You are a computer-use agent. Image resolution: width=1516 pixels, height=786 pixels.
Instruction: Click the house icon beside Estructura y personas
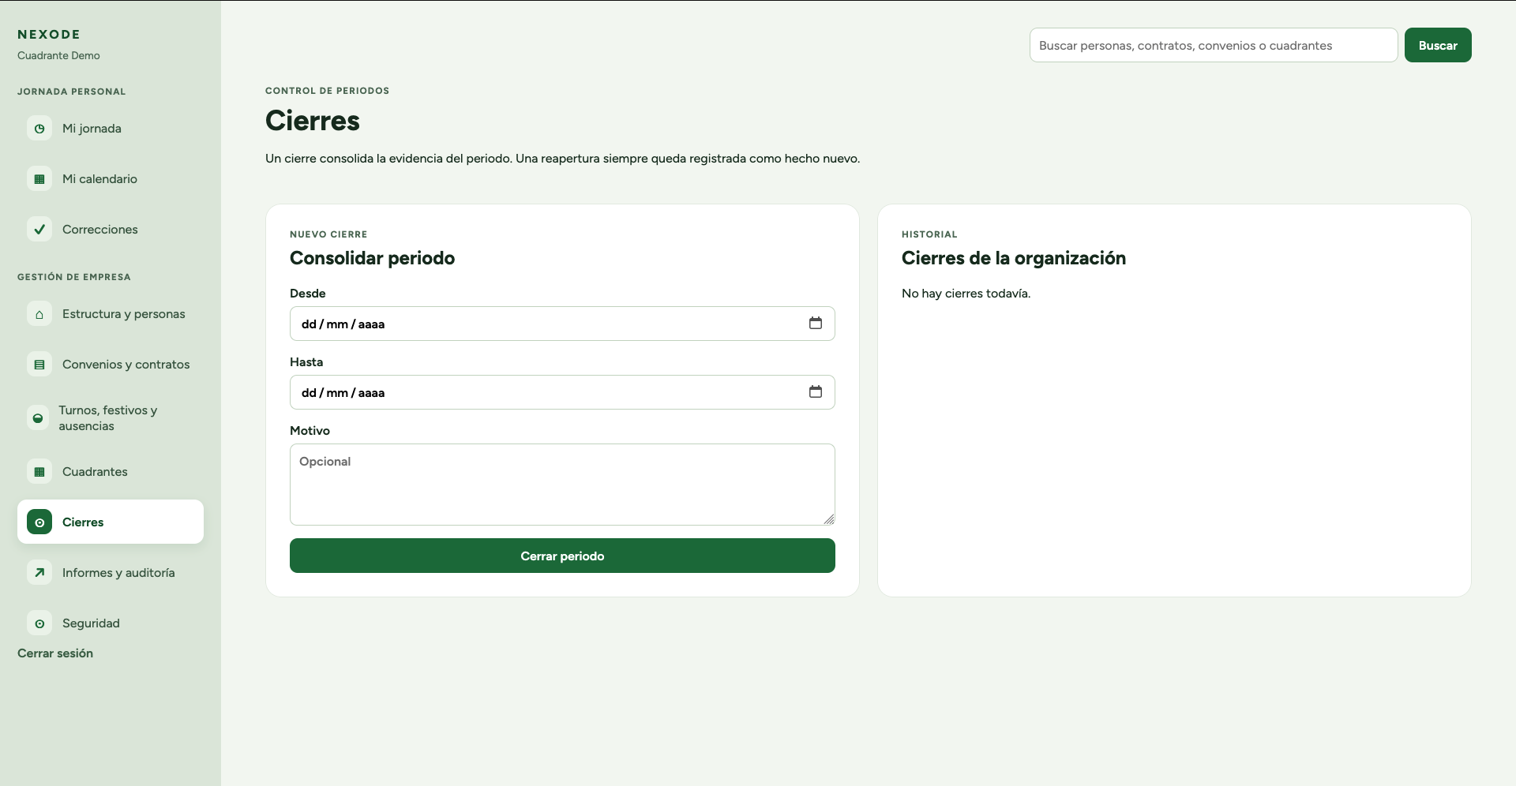[x=39, y=314]
